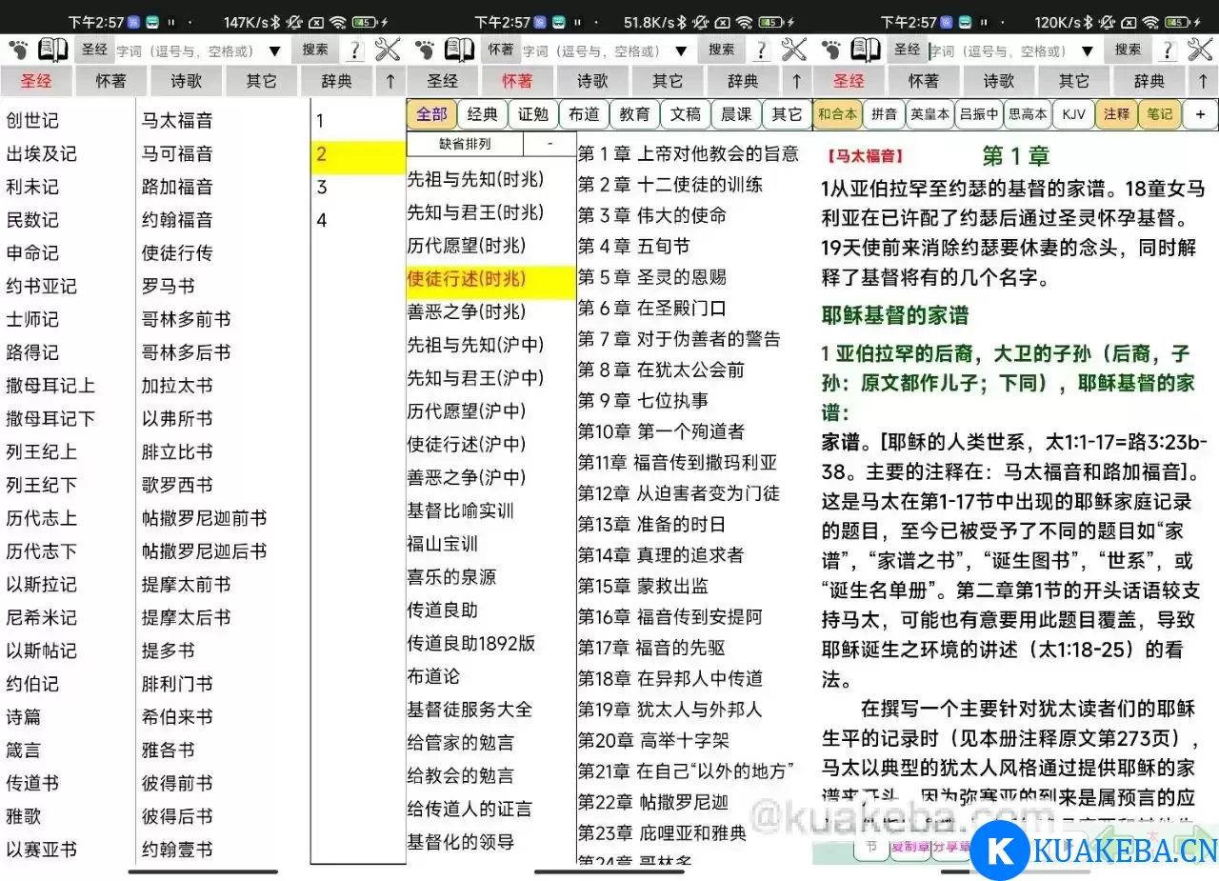
Task: Focus the search text field on the right screen
Action: point(1002,51)
